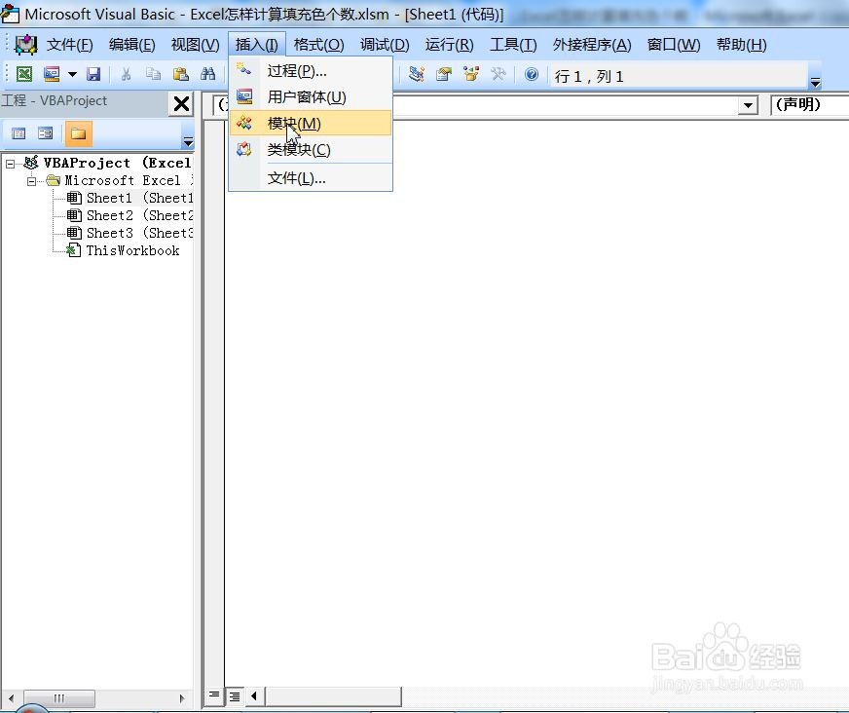Toggle Folders button in project panel
This screenshot has width=849, height=713.
79,133
